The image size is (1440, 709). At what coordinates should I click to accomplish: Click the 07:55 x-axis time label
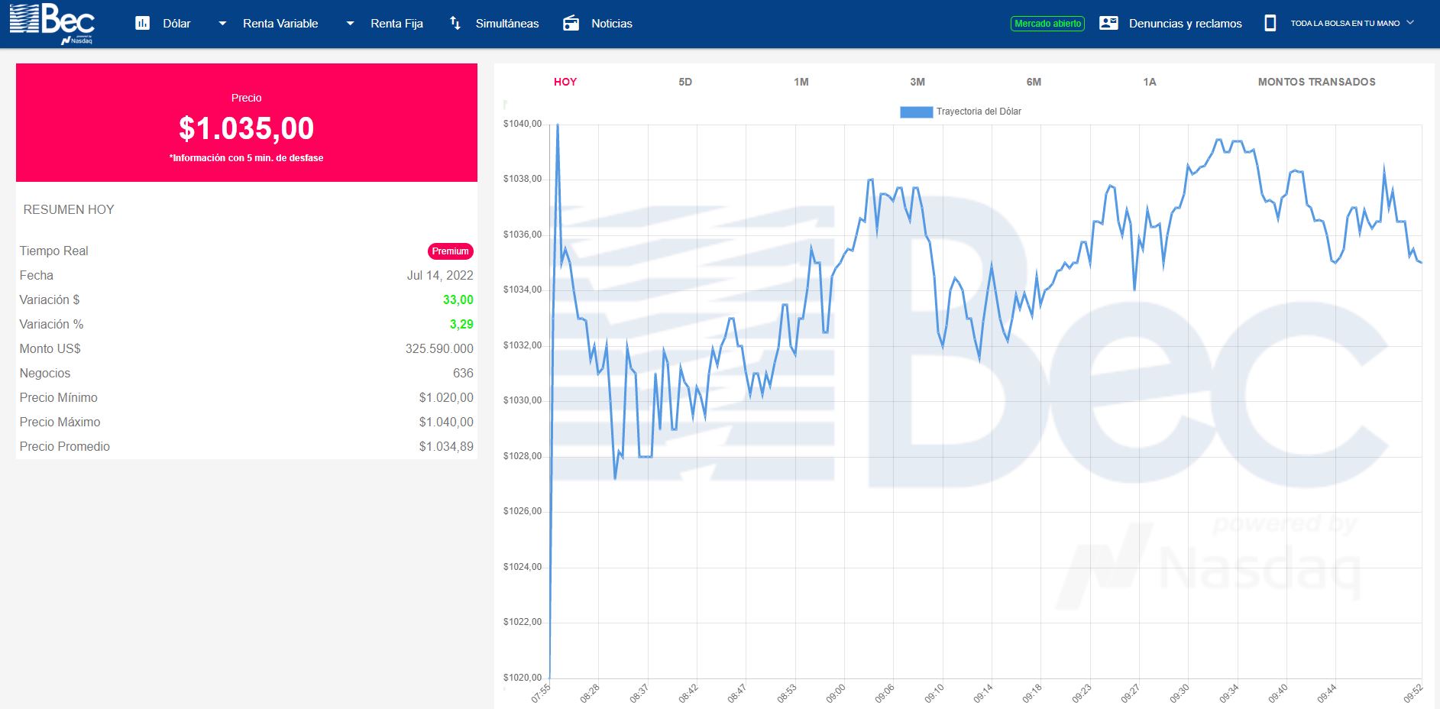pyautogui.click(x=541, y=693)
